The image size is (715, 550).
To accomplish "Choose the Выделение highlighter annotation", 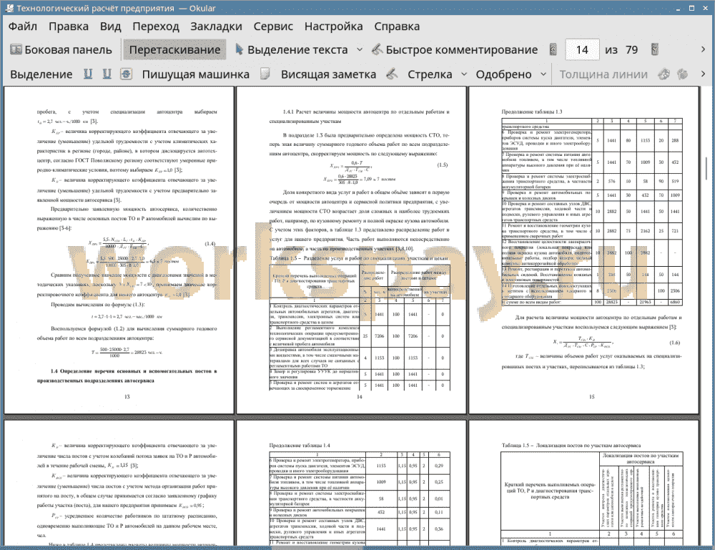I will (41, 74).
